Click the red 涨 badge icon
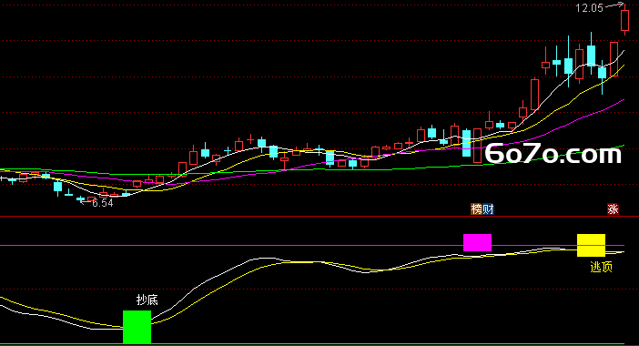639x346 pixels. click(613, 209)
